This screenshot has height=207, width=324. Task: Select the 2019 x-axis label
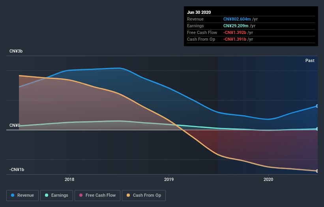point(169,179)
